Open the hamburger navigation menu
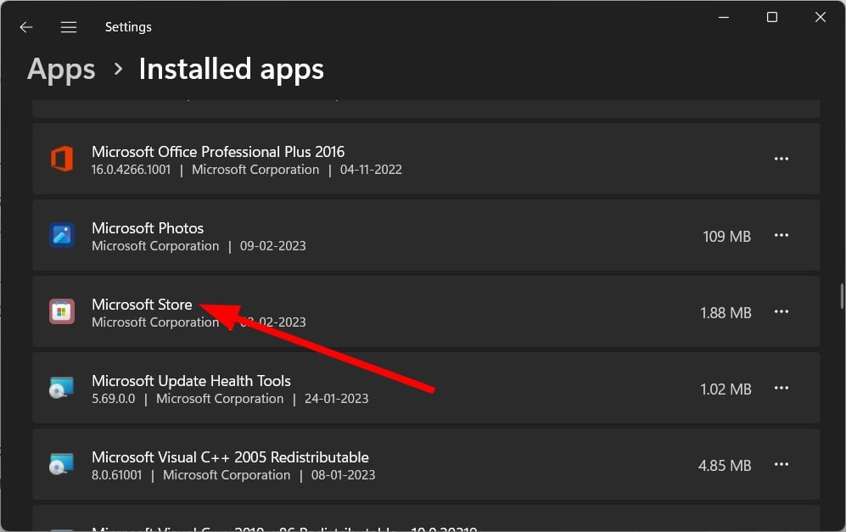 (69, 27)
